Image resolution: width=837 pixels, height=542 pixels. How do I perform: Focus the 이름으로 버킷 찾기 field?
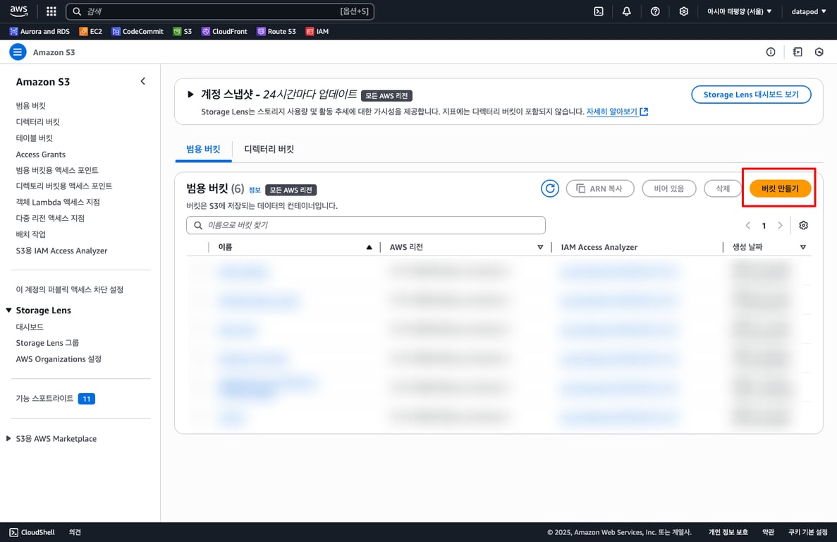[x=366, y=225]
